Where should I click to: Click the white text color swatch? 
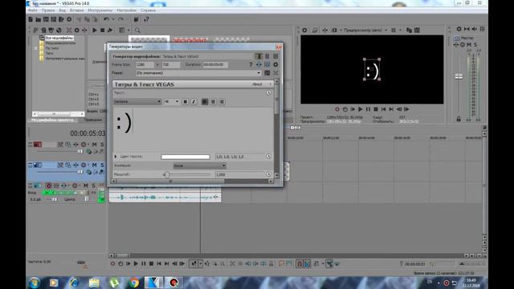click(x=186, y=157)
